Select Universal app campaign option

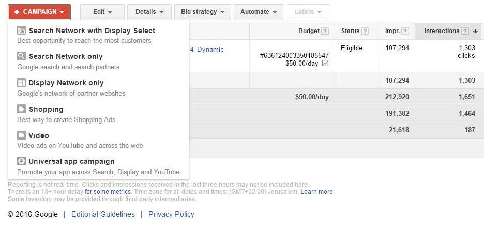tap(98, 166)
